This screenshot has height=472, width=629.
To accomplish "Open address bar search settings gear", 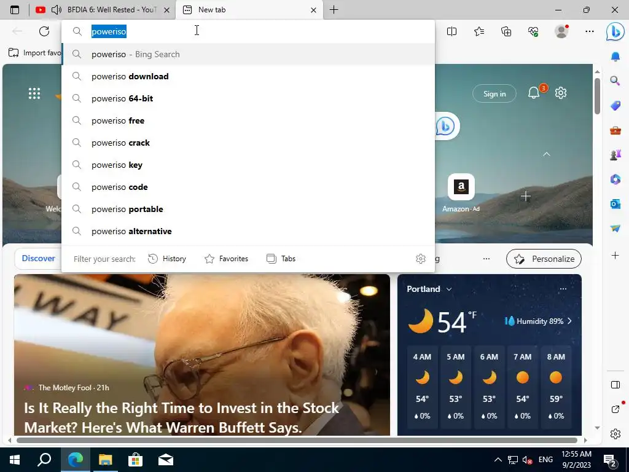I will point(420,259).
